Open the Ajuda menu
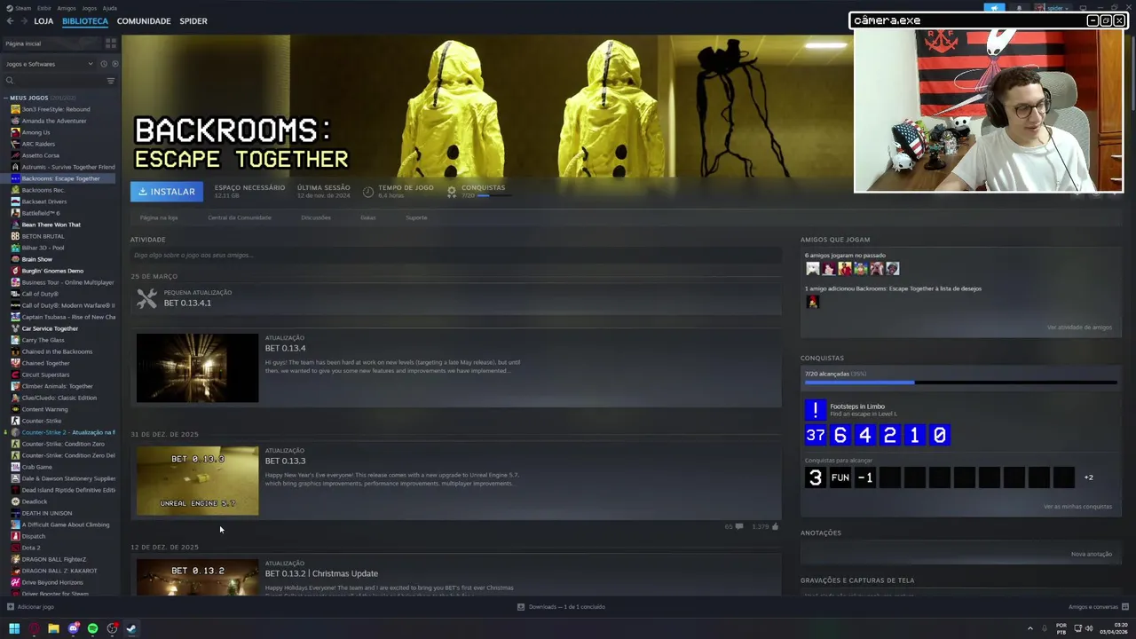This screenshot has height=639, width=1136. coord(109,8)
